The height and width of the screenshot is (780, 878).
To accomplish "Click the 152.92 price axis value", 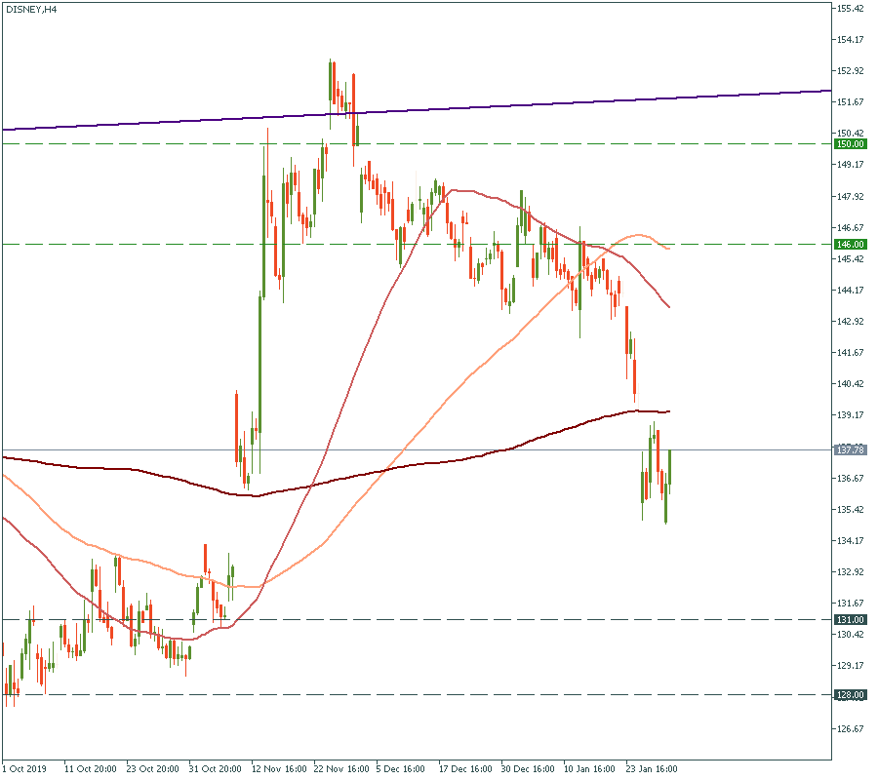I will (x=851, y=71).
